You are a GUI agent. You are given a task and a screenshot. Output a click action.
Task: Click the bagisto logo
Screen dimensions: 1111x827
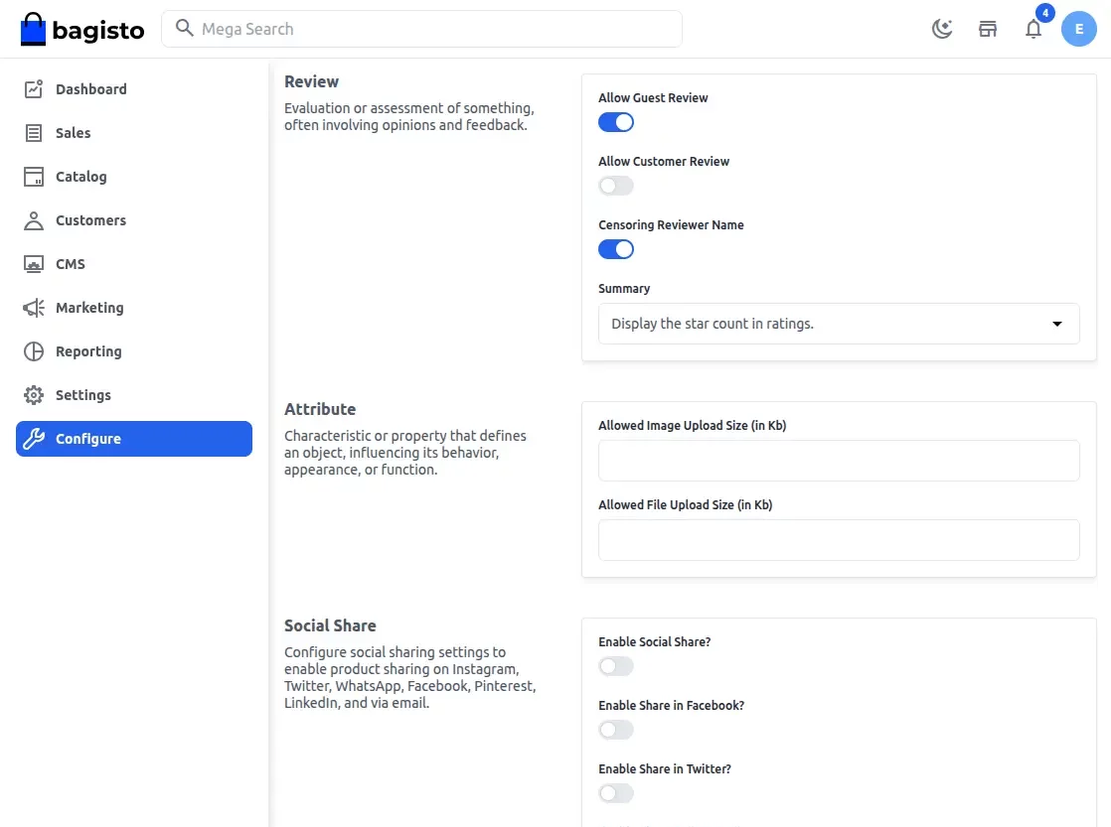[82, 29]
